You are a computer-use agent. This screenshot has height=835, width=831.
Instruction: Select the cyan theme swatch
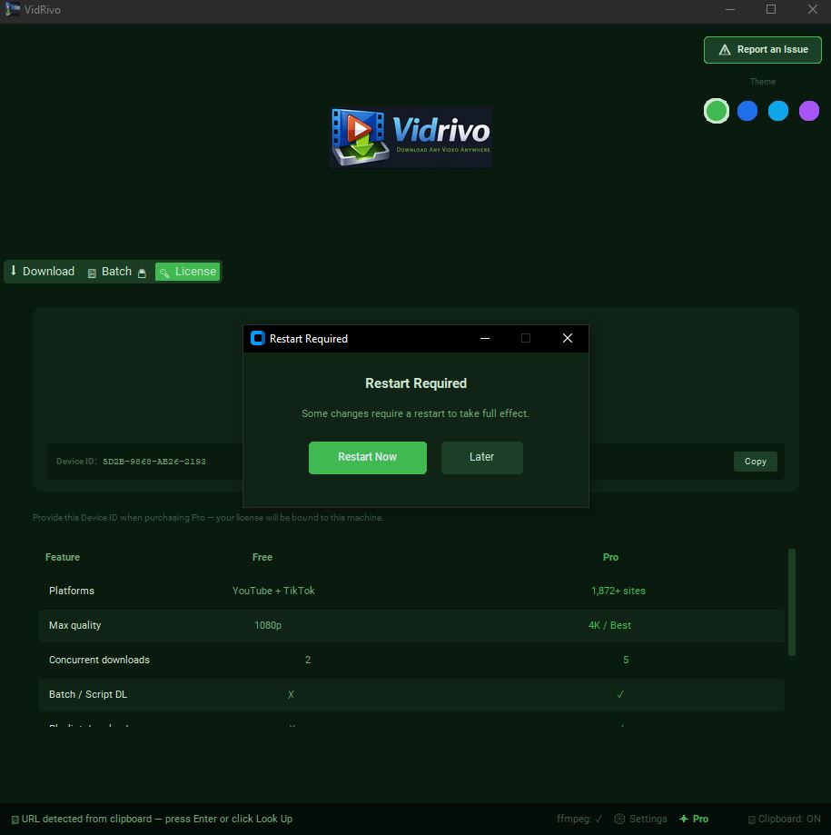point(778,111)
